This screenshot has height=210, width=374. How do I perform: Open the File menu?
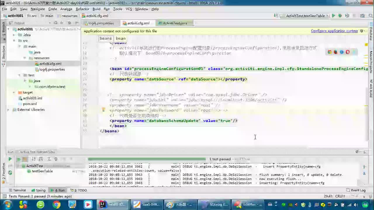coord(4,9)
